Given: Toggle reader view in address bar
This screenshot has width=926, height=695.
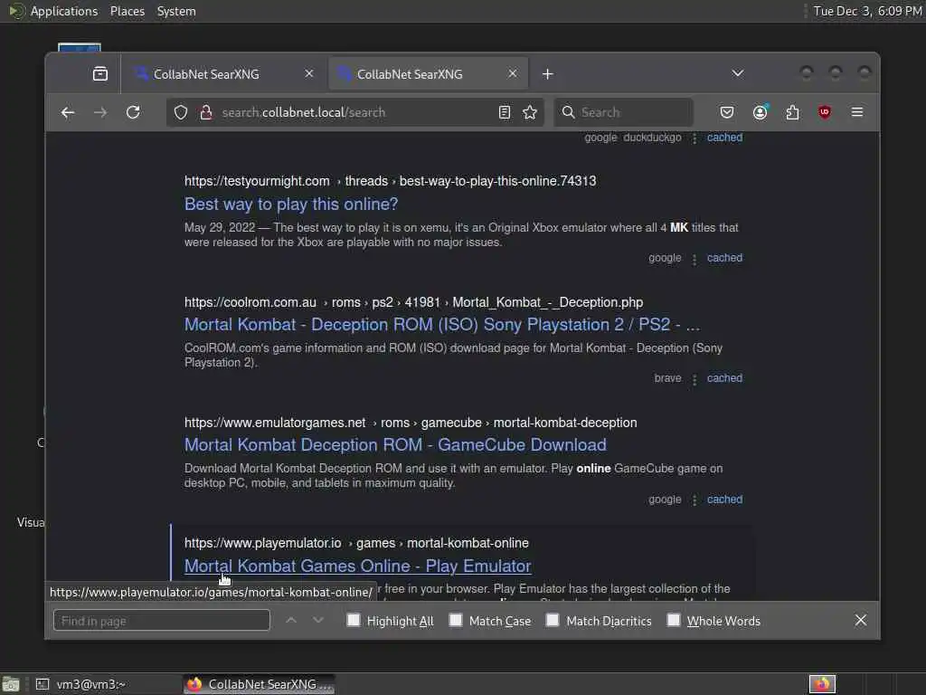Looking at the screenshot, I should pos(505,112).
